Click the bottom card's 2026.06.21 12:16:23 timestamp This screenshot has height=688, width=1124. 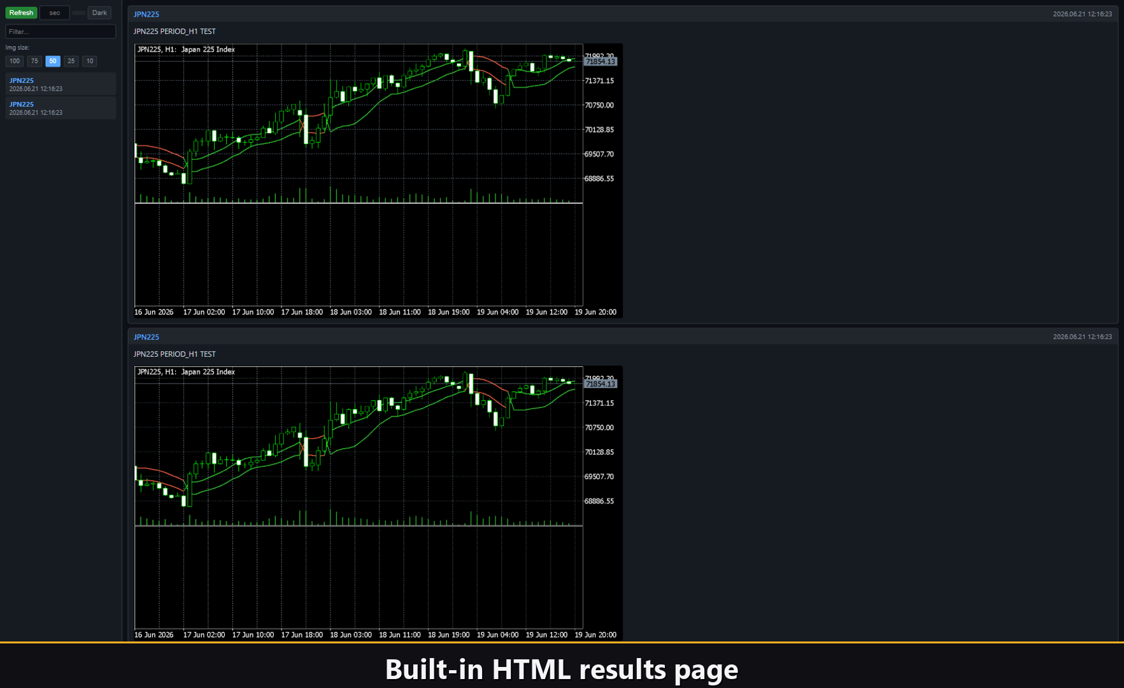(x=1082, y=337)
